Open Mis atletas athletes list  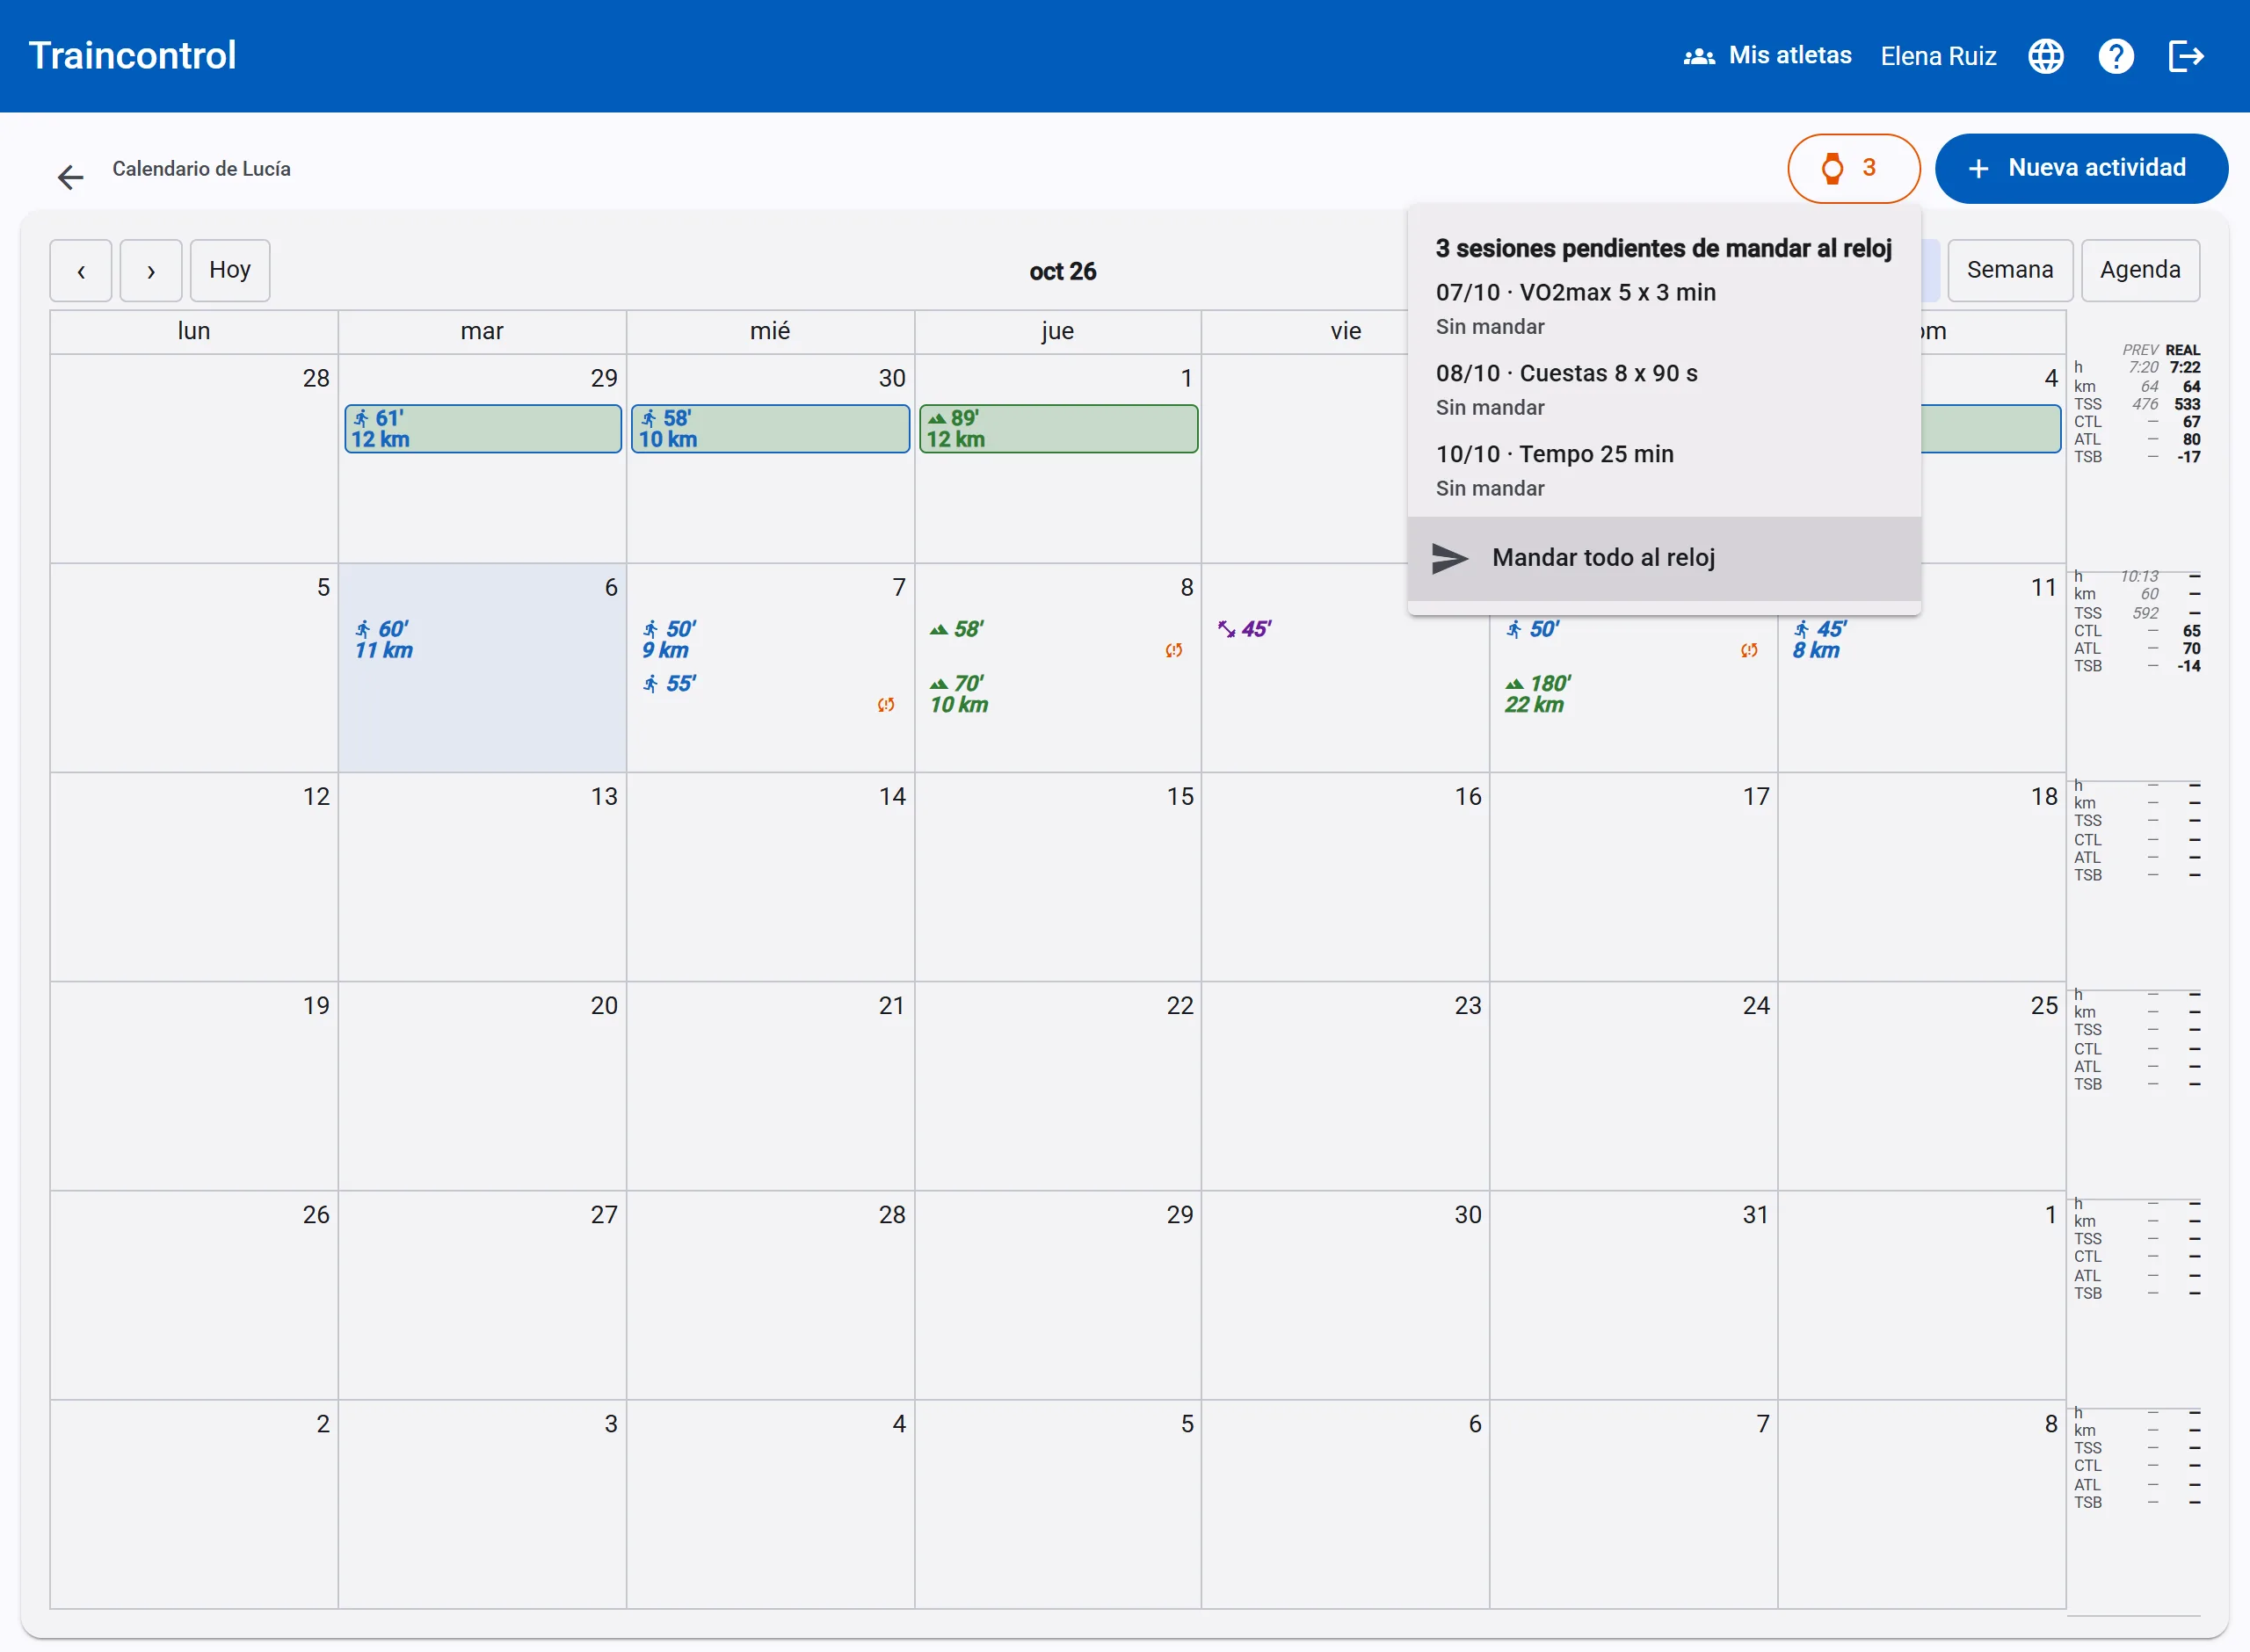1767,56
